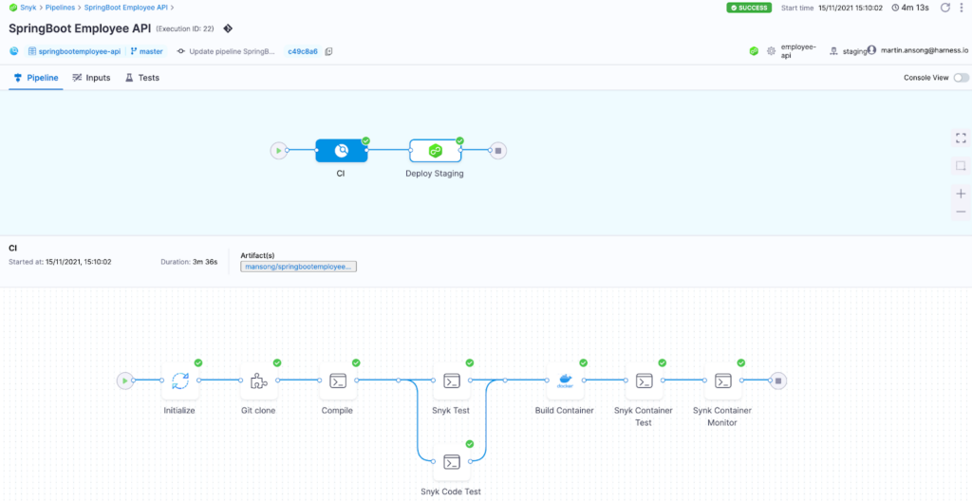Click the employee-api service gear icon
The image size is (972, 501).
coord(771,51)
